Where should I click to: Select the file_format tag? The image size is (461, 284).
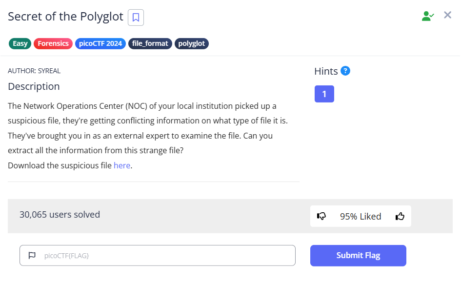click(x=150, y=43)
